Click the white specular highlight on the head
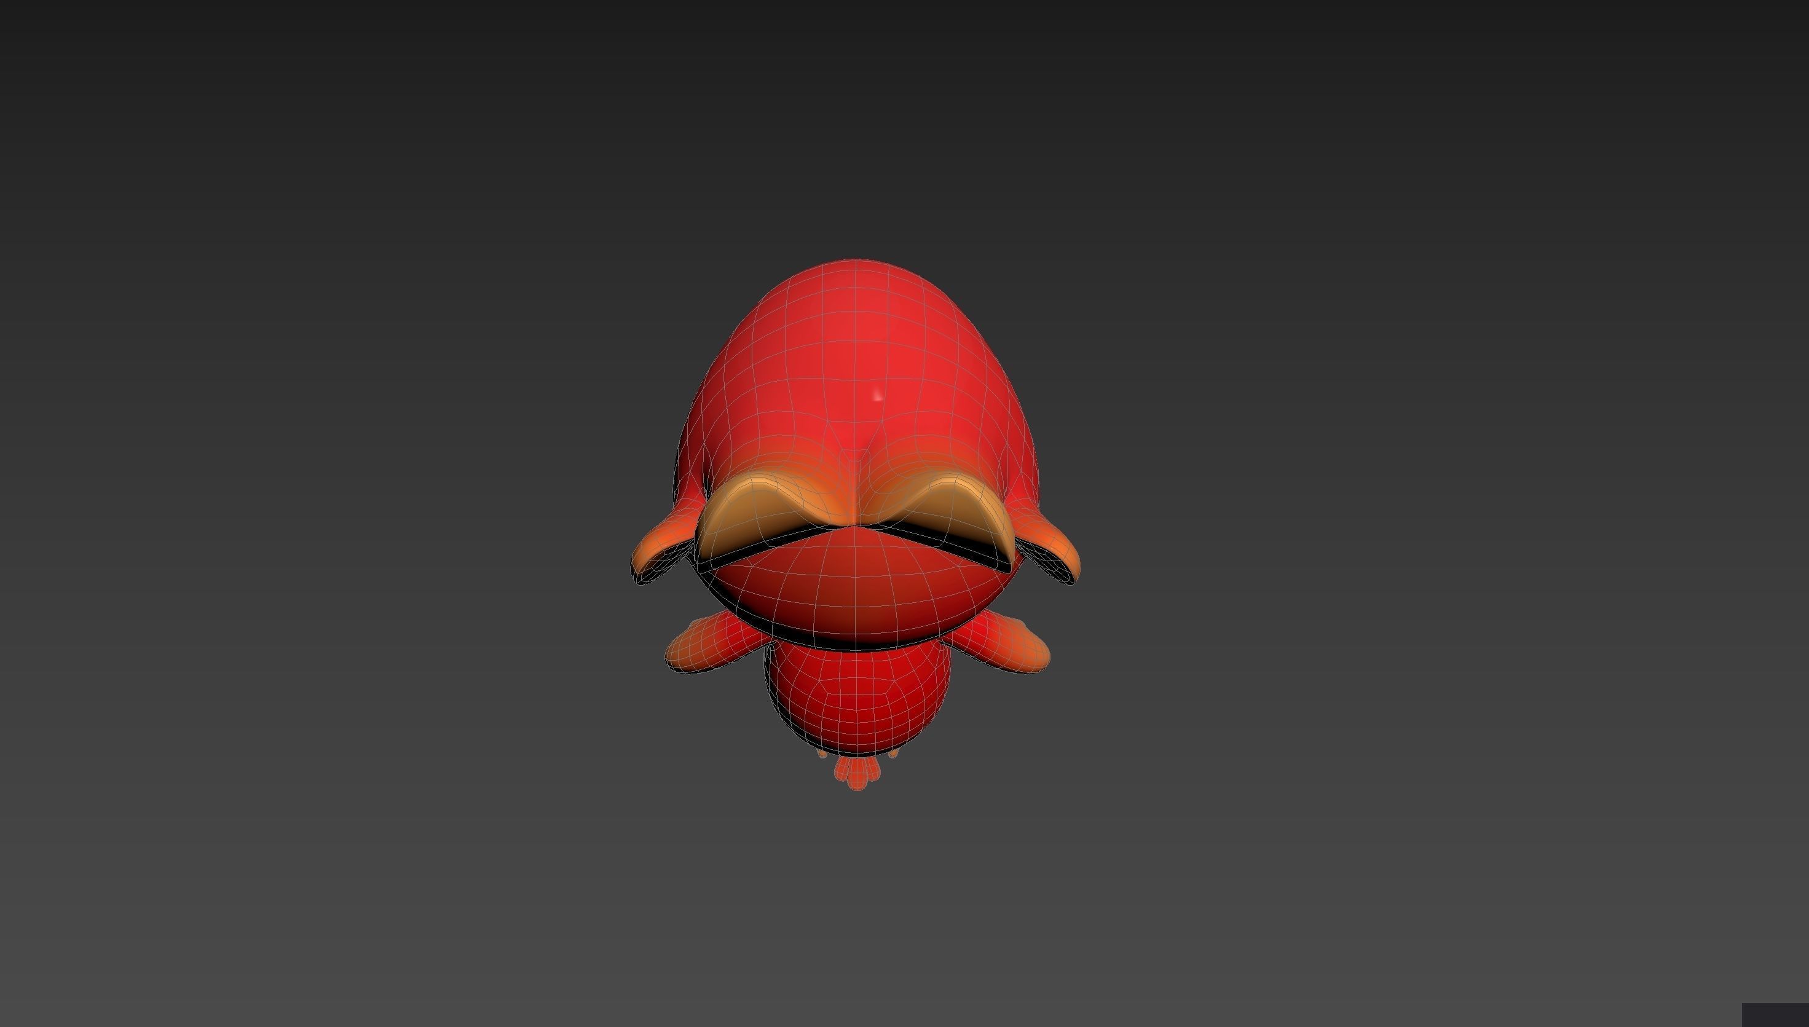 click(878, 396)
